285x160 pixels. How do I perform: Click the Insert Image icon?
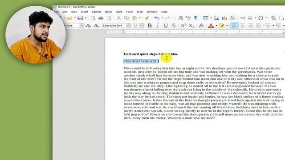point(216,18)
